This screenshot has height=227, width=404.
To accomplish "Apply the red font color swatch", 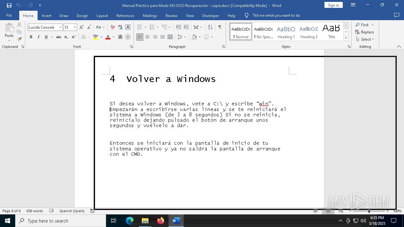I will 108,37.
